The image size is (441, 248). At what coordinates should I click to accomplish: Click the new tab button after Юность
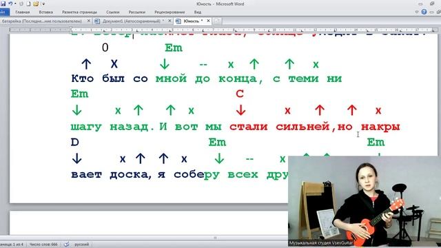[217, 21]
